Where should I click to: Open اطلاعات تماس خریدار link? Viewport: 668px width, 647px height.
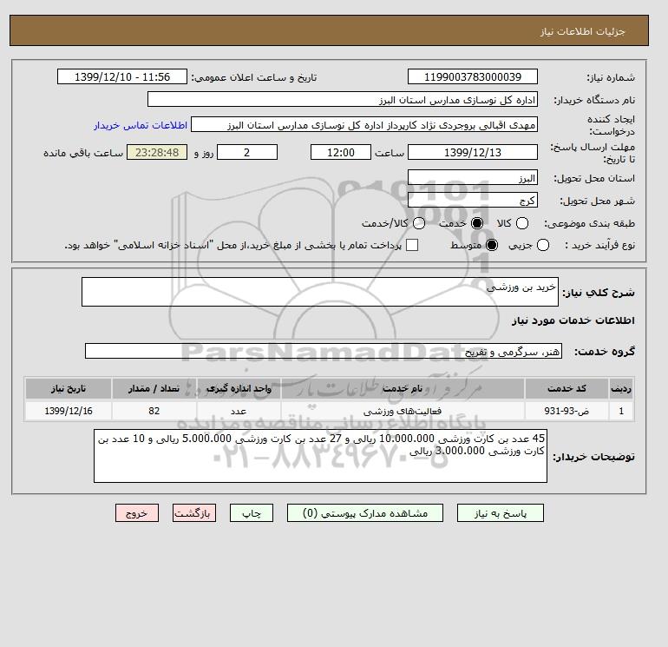pyautogui.click(x=141, y=125)
